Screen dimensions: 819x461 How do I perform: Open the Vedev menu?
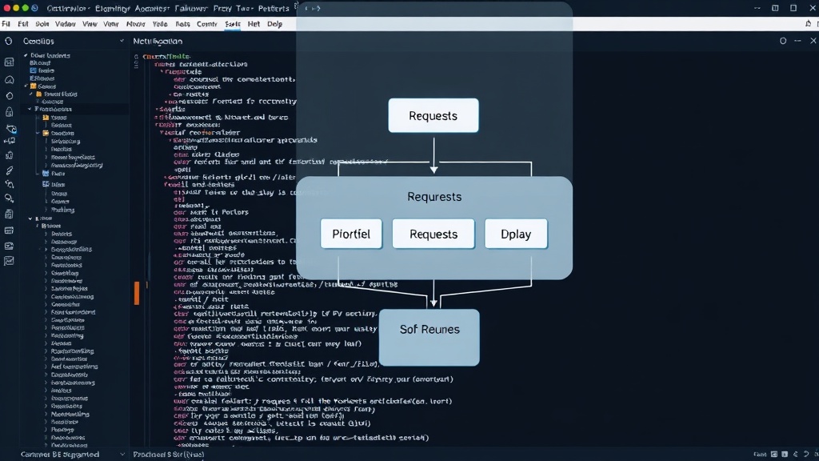click(66, 23)
